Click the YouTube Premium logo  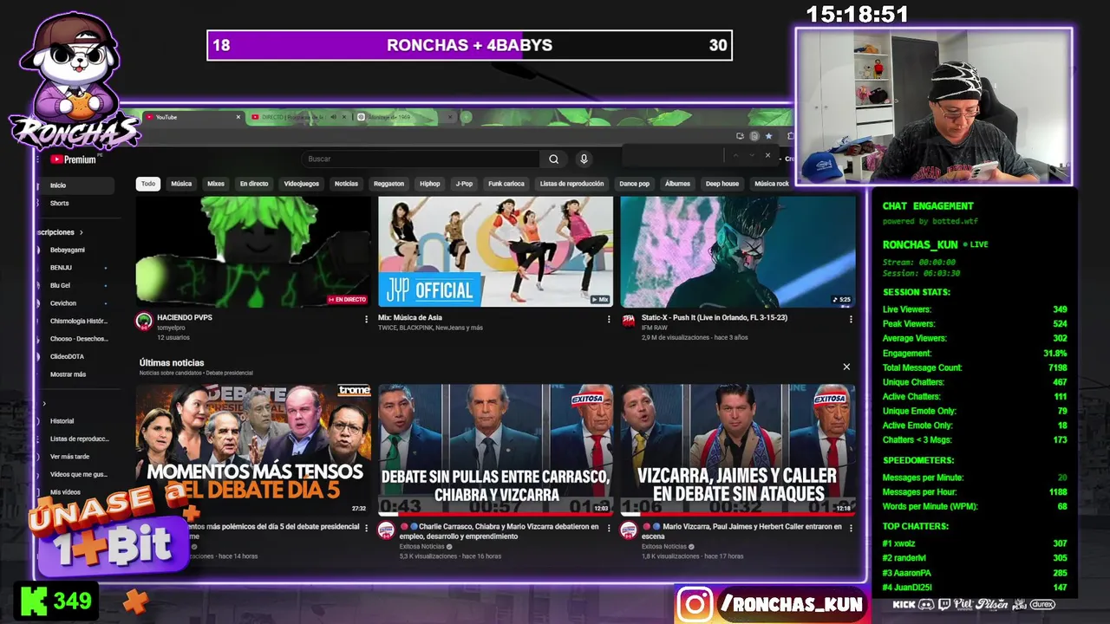[x=74, y=159]
